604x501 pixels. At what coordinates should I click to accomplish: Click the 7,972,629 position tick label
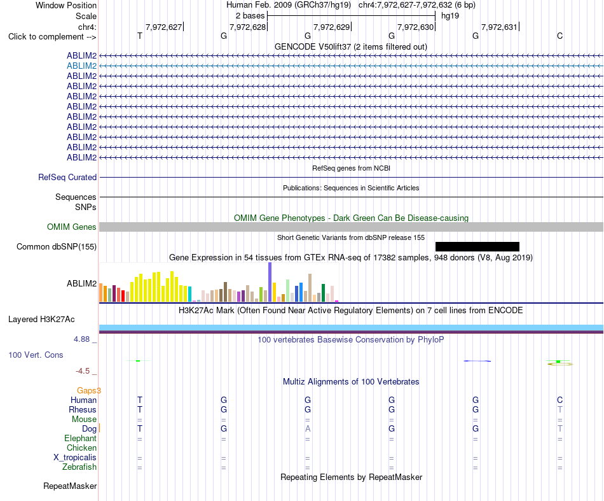[332, 27]
